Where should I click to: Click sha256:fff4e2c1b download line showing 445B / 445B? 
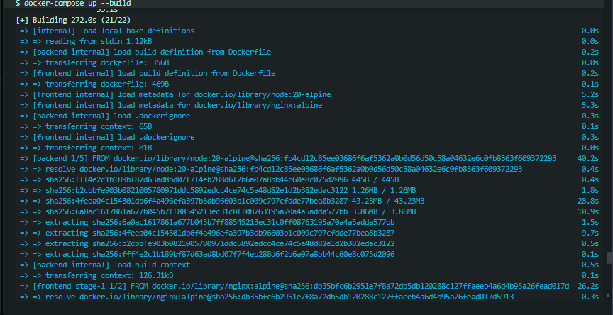tap(209, 179)
